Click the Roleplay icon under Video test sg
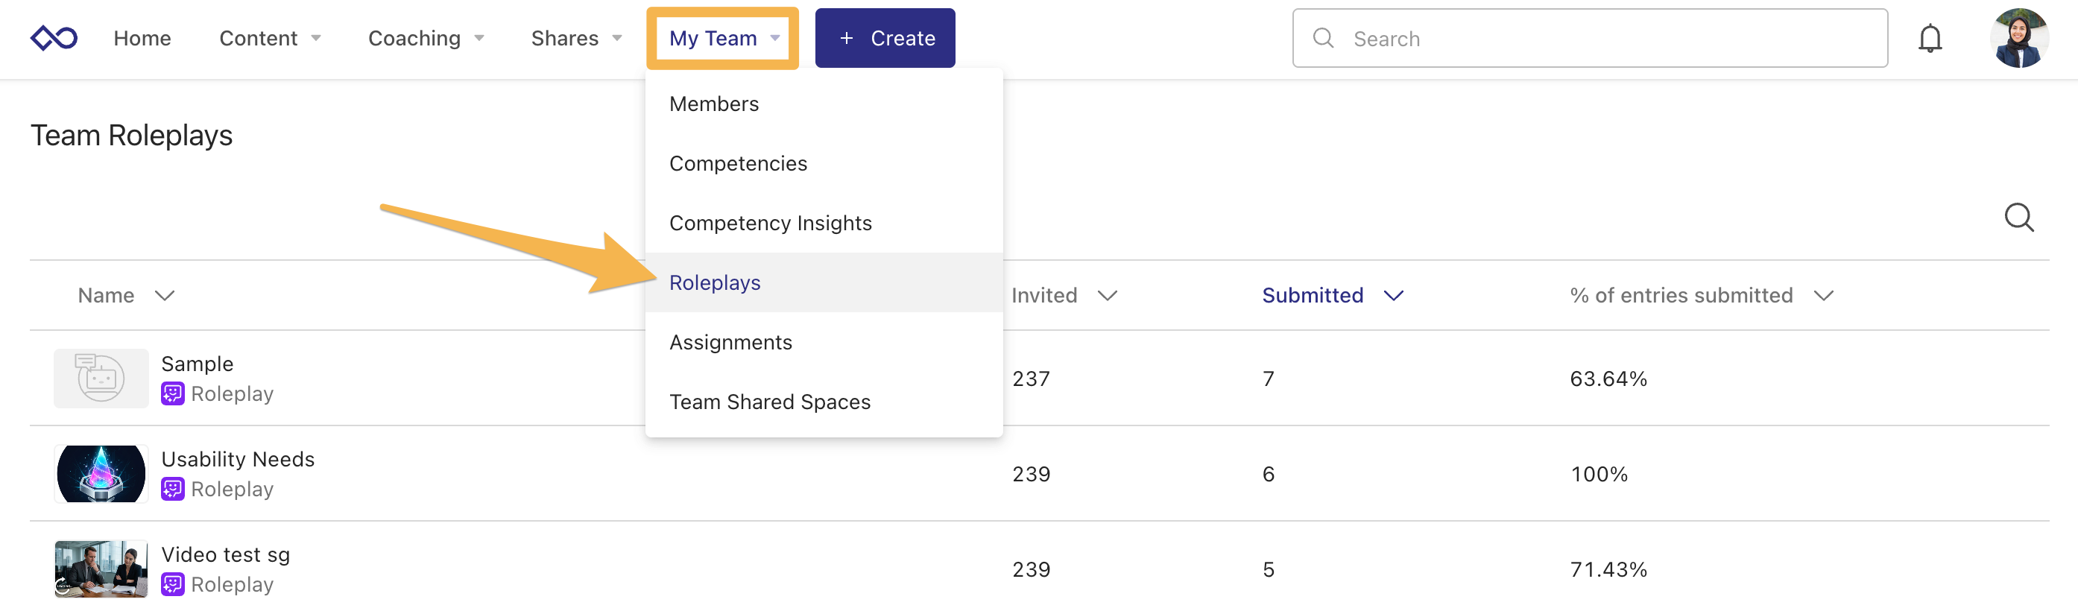2078x614 pixels. (173, 584)
